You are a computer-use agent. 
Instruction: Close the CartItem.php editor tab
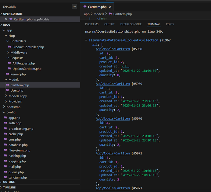click(x=110, y=7)
